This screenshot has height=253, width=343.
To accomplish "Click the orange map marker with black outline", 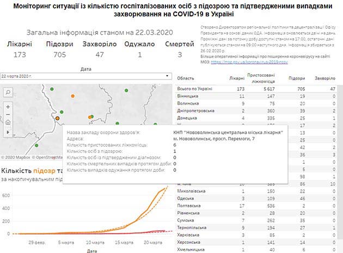I will pyautogui.click(x=57, y=117).
